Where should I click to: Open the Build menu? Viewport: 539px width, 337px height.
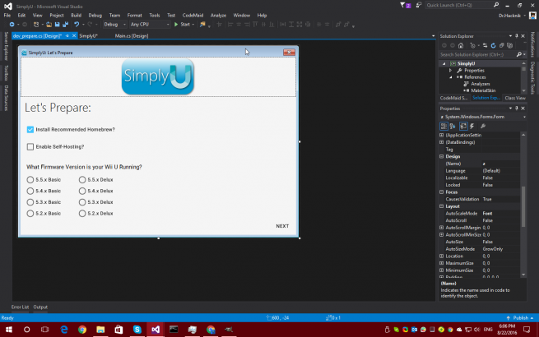76,16
